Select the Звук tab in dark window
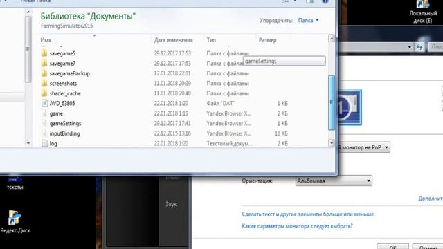The image size is (443, 249). (x=171, y=204)
